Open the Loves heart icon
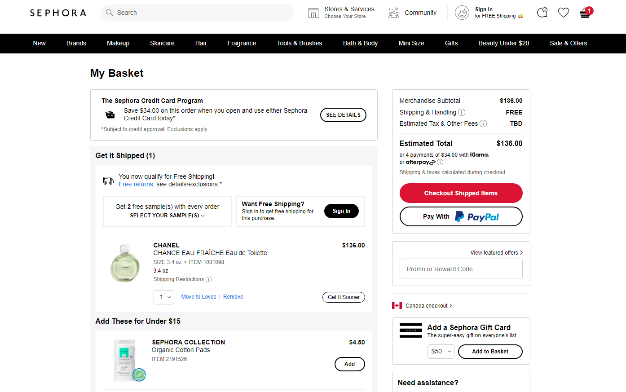 tap(564, 13)
